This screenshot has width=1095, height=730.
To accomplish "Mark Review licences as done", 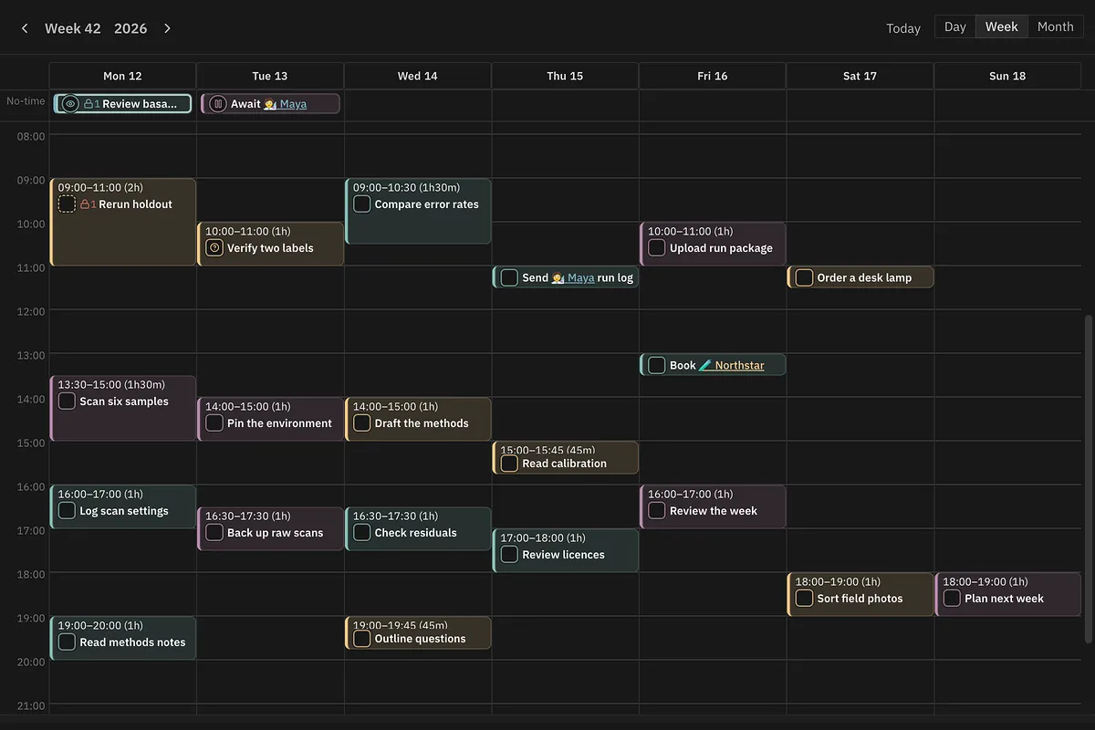I will pyautogui.click(x=509, y=555).
